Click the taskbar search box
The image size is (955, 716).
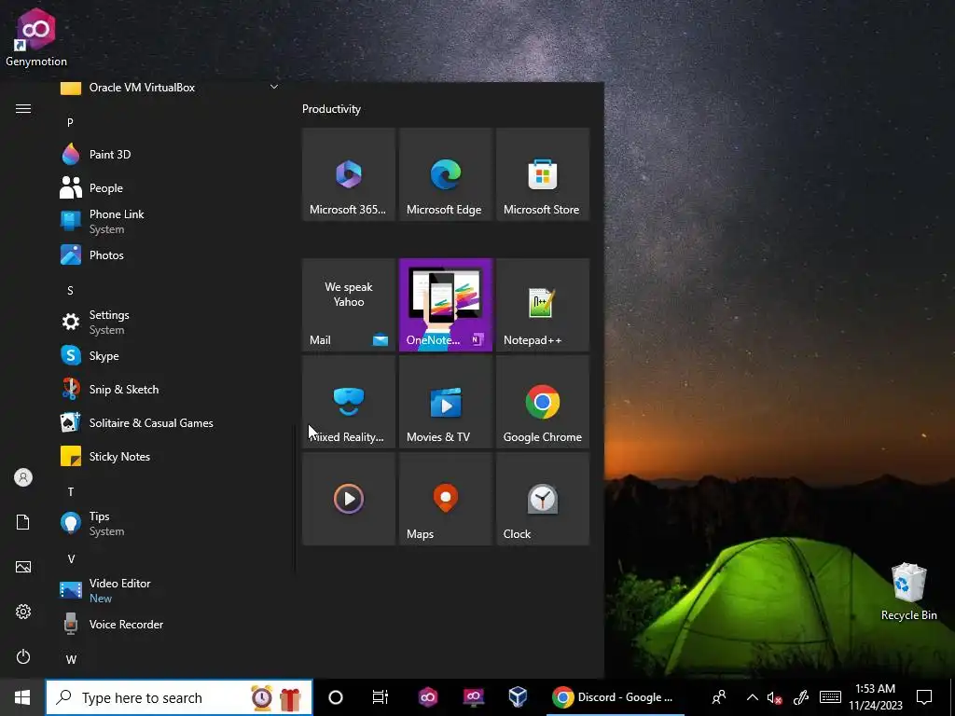(x=179, y=697)
